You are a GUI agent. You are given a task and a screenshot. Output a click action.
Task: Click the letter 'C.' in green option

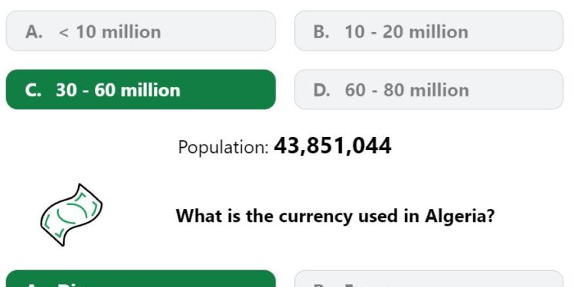(33, 90)
